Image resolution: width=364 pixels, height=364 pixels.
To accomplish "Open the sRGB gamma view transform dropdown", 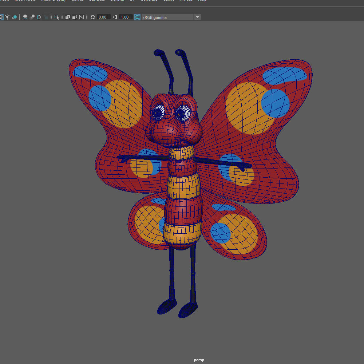I will 171,17.
